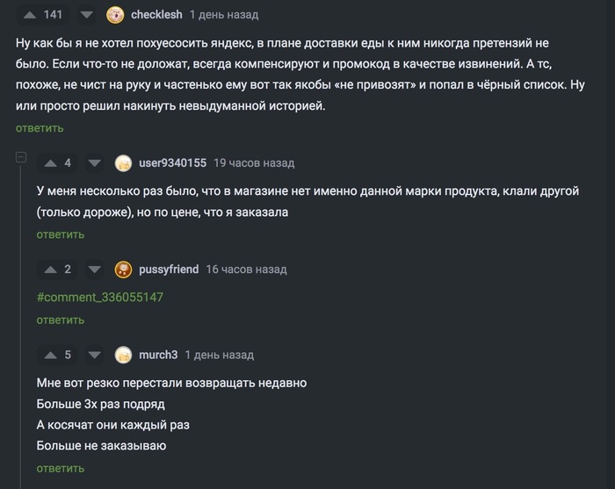Screen dimensions: 615x489
Task: Upvote the checklesh comment
Action: [x=29, y=15]
